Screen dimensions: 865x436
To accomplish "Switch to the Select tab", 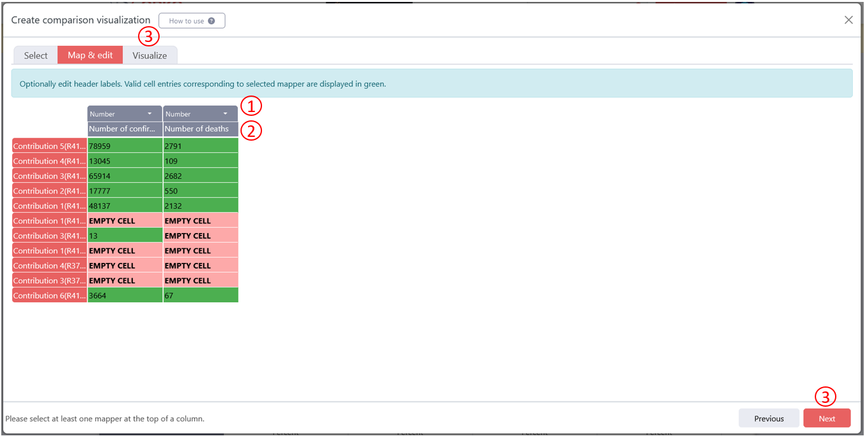I will [x=35, y=55].
